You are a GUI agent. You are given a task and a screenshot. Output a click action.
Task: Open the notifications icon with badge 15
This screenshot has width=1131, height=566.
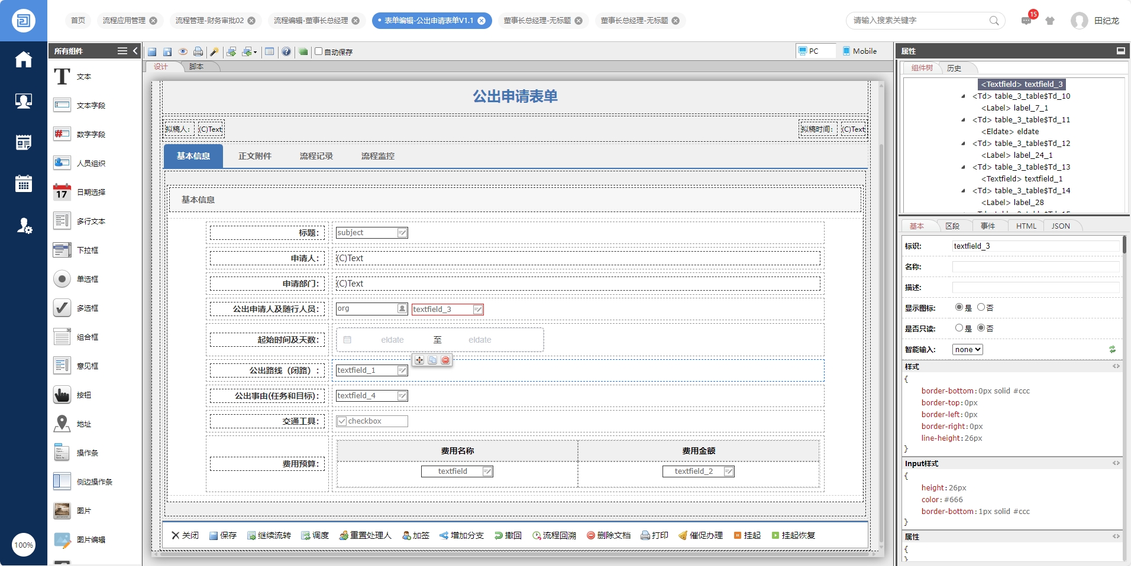[1026, 21]
